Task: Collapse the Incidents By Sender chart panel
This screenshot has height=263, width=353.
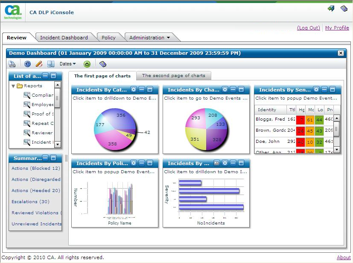Action: (x=324, y=90)
